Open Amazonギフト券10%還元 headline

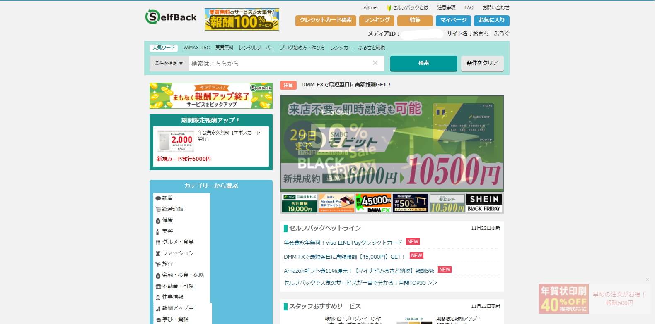tap(359, 271)
